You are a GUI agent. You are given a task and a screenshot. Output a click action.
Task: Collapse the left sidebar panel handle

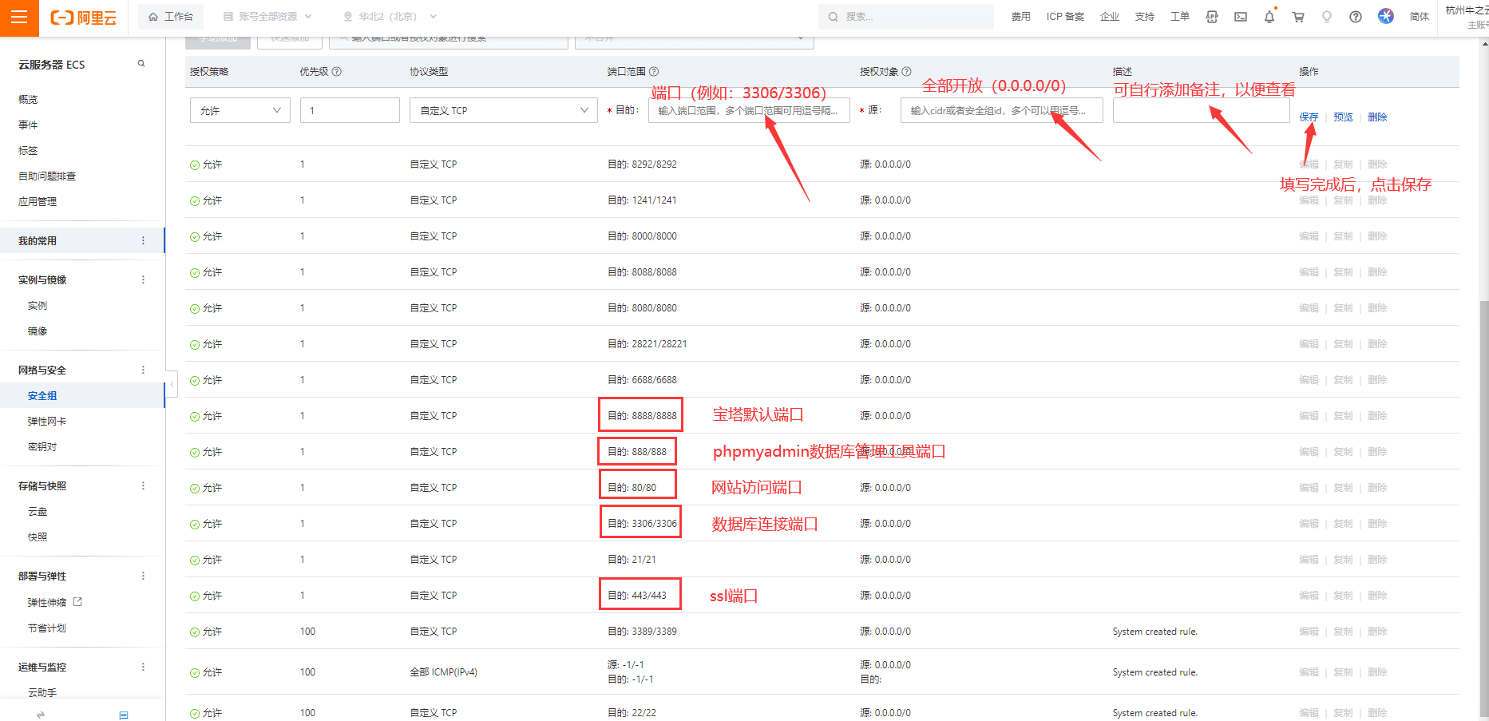172,384
